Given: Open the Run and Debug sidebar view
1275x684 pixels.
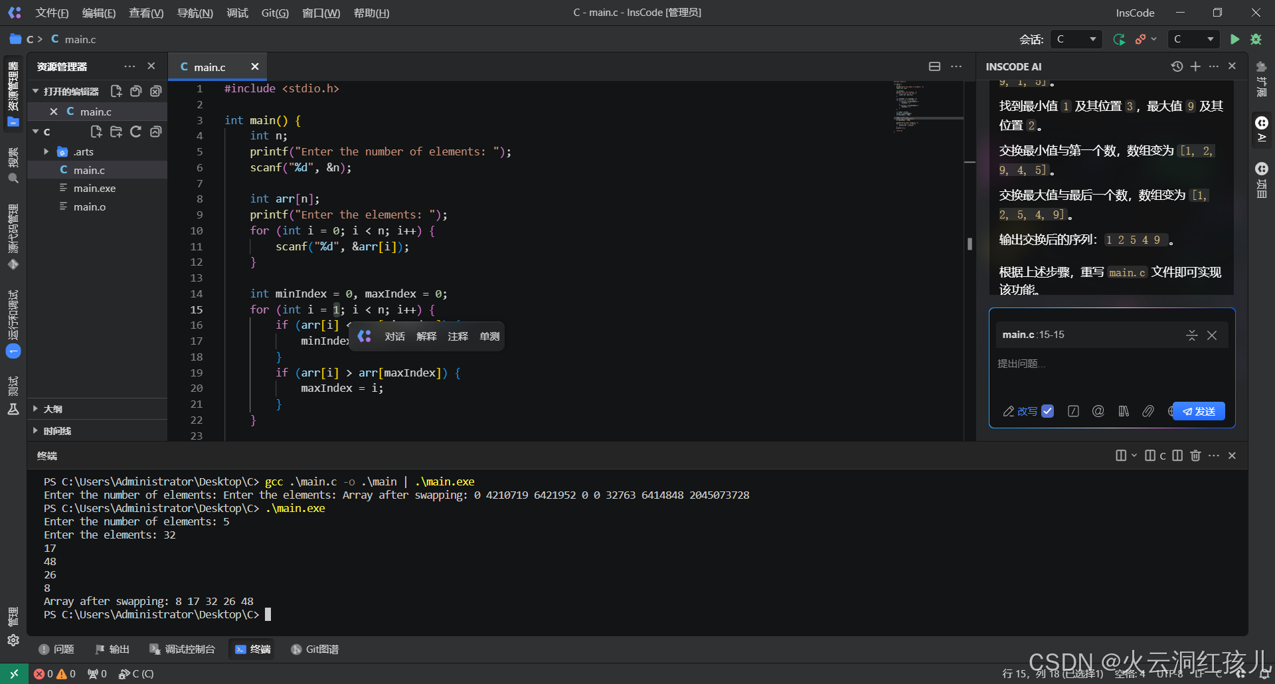Looking at the screenshot, I should 13,323.
